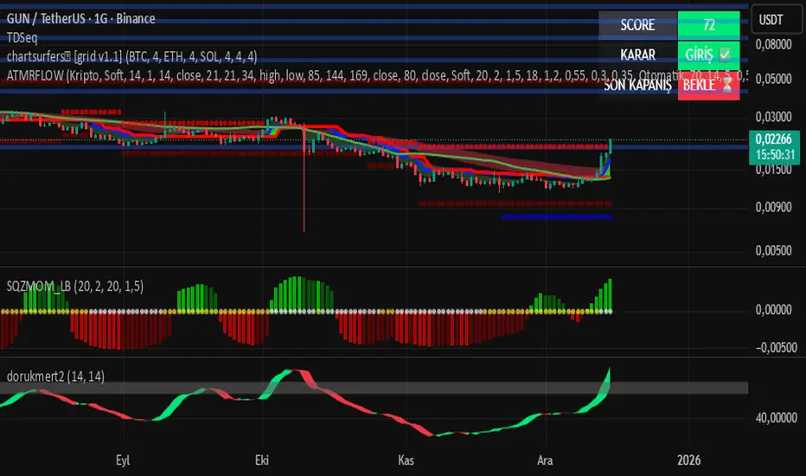Select the SQZMOM_LB indicator label
The width and height of the screenshot is (806, 476).
tap(75, 286)
